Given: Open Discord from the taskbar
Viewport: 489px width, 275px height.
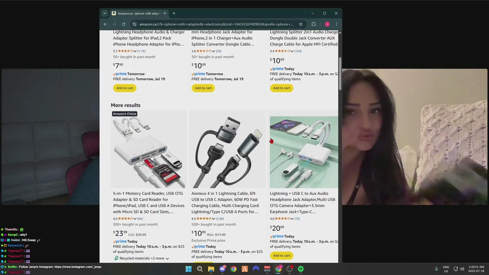Looking at the screenshot, I should pyautogui.click(x=222, y=269).
